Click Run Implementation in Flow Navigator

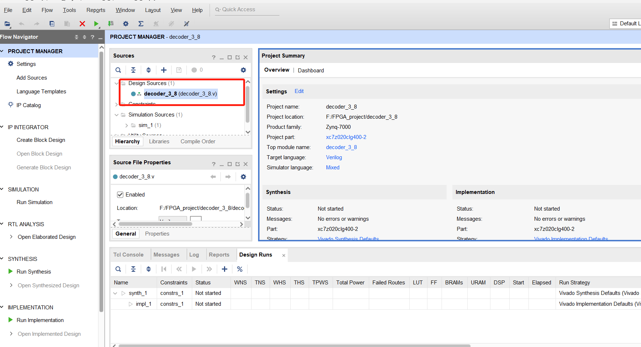coord(40,320)
